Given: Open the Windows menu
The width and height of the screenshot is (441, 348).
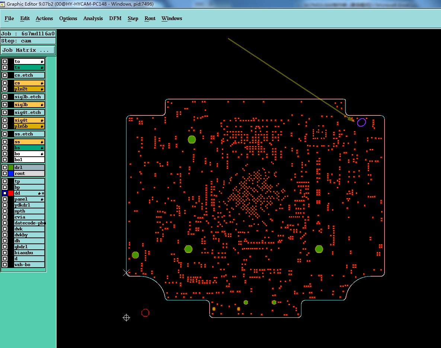Looking at the screenshot, I should tap(172, 18).
